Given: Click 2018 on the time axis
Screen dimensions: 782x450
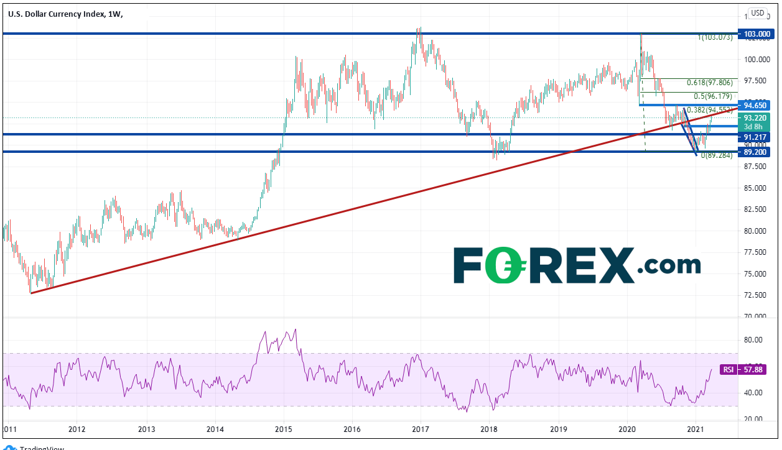Looking at the screenshot, I should click(x=490, y=429).
